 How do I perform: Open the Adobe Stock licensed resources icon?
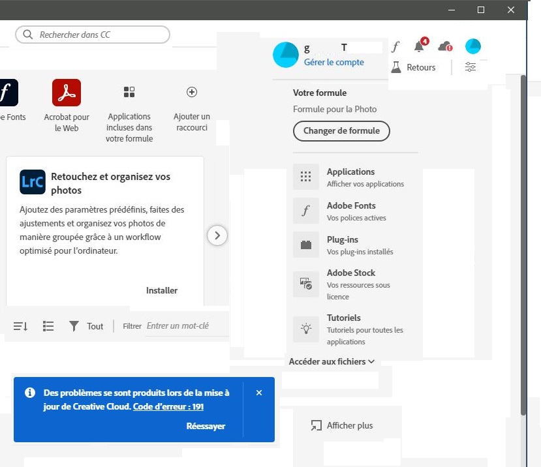306,284
